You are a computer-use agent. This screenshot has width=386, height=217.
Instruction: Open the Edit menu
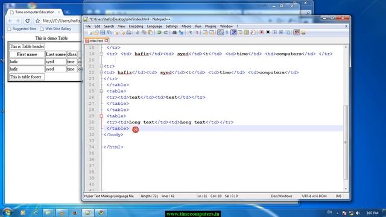97,26
